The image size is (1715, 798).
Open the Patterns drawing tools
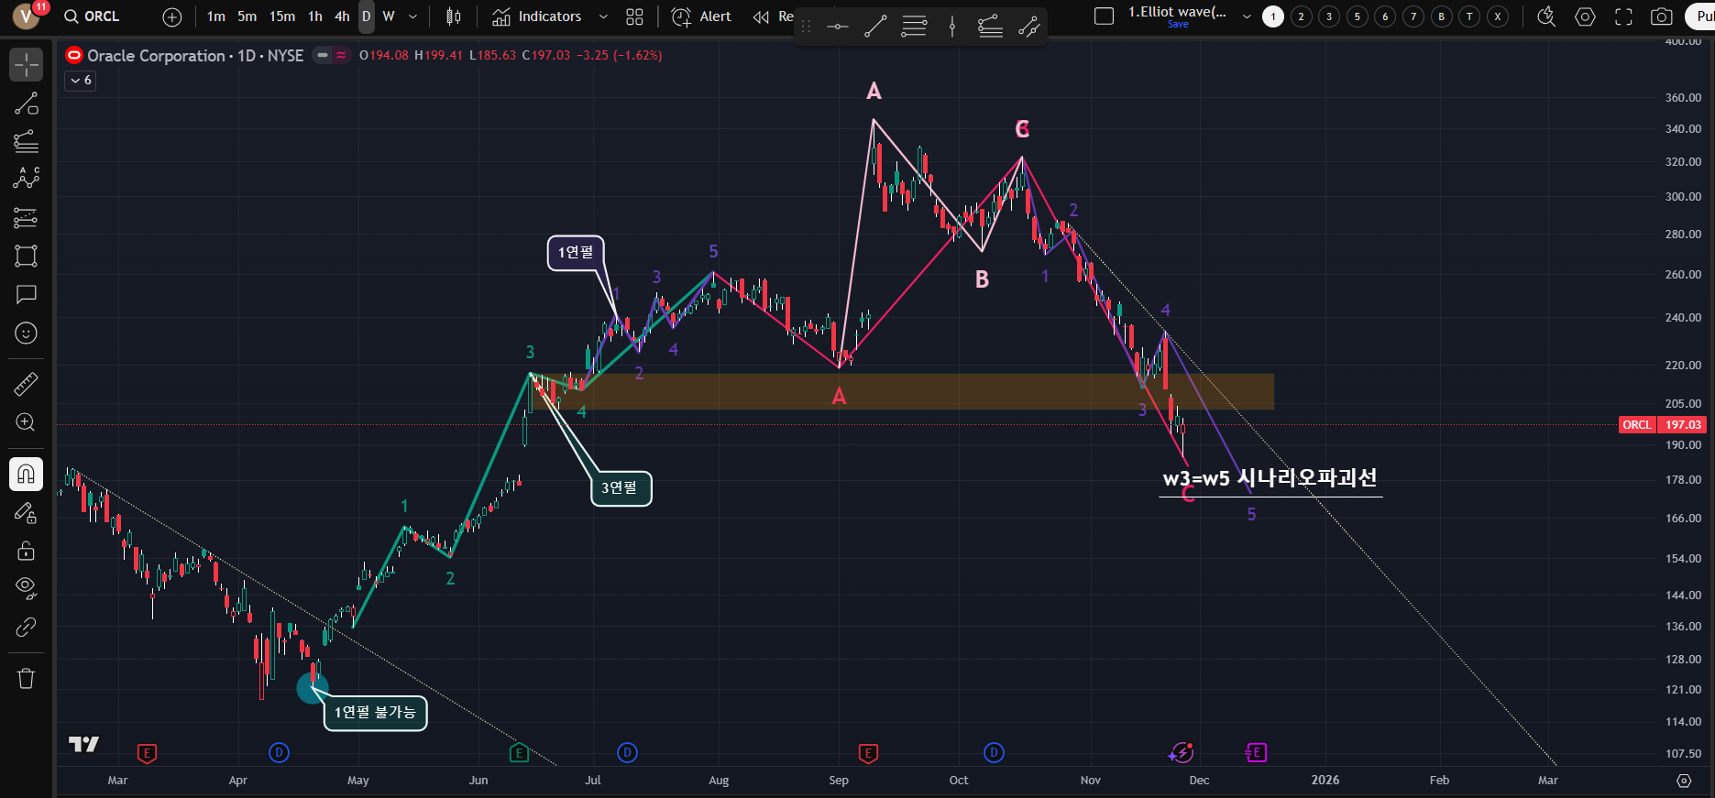pos(26,178)
